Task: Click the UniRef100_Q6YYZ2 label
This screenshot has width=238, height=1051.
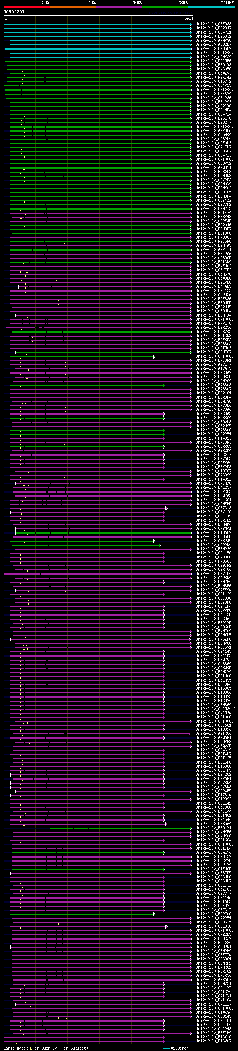Action: click(x=213, y=200)
